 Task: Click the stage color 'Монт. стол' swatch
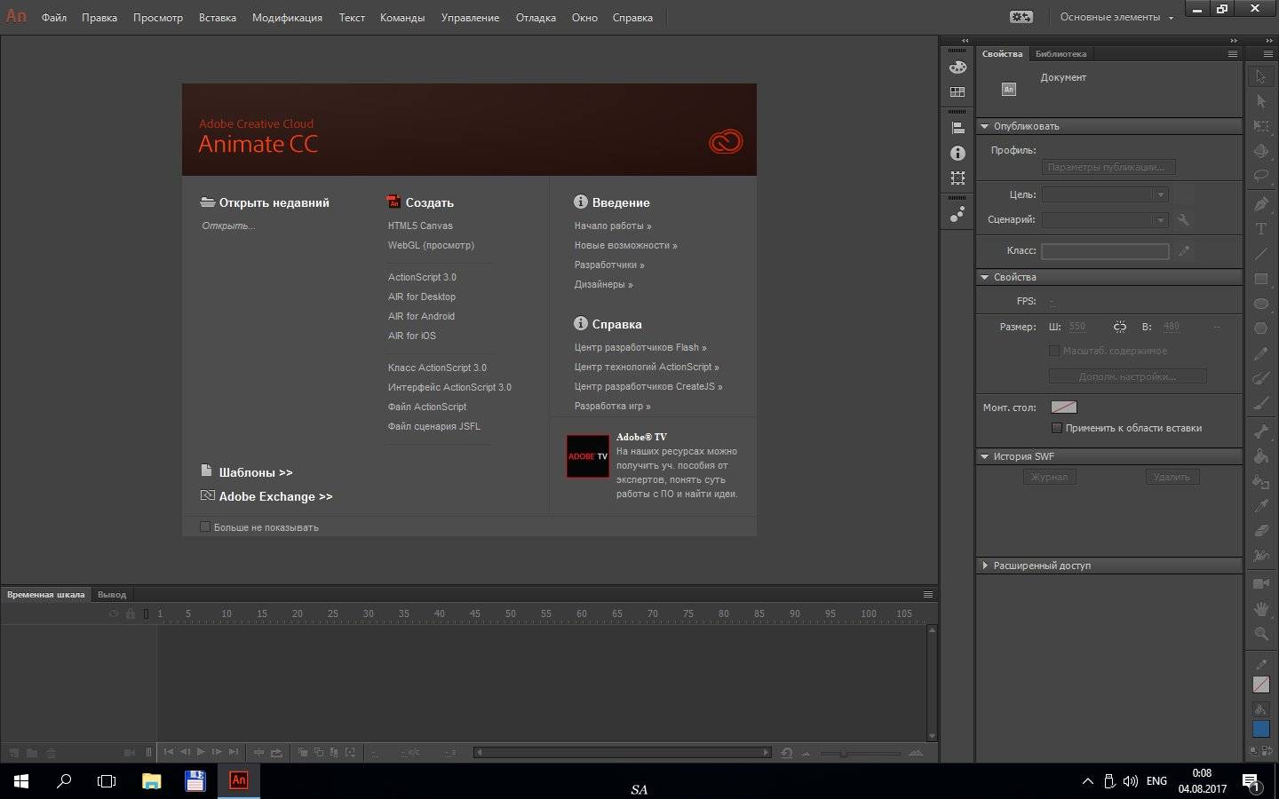[x=1064, y=407]
